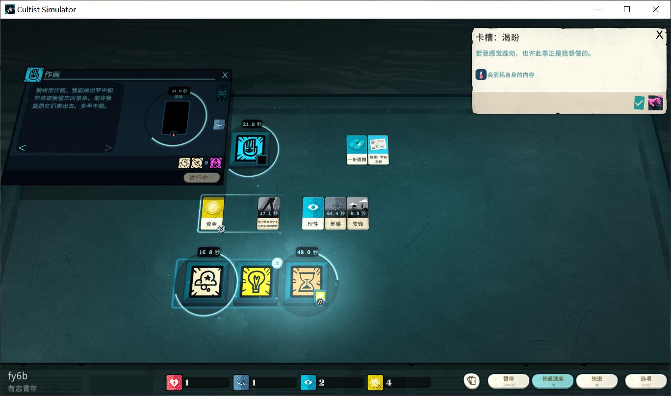Pause the game with 暂停 button

click(x=509, y=381)
